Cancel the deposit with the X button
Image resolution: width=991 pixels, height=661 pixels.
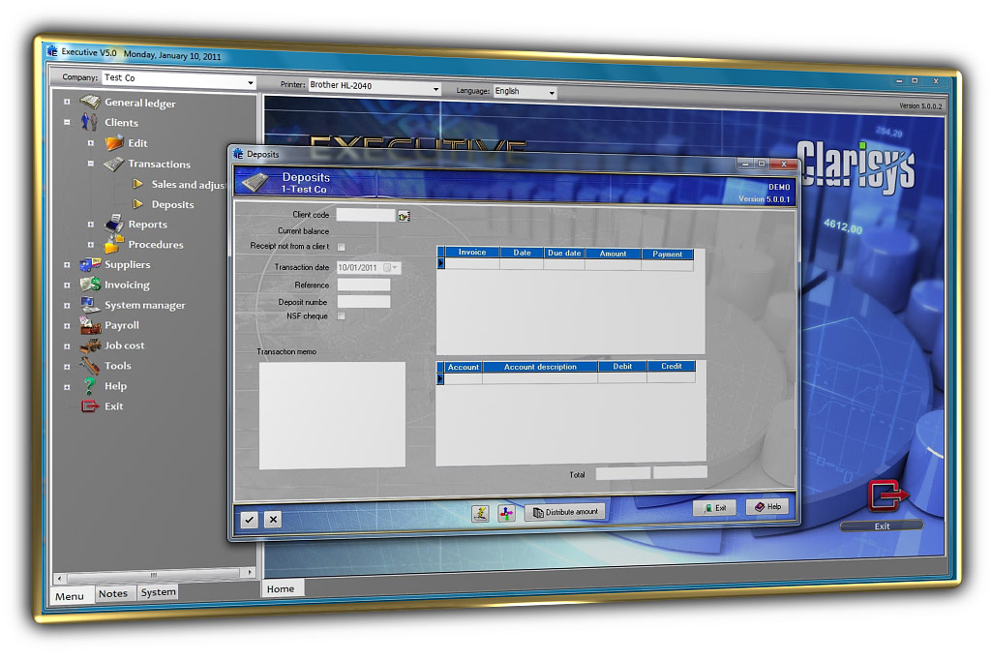click(273, 520)
